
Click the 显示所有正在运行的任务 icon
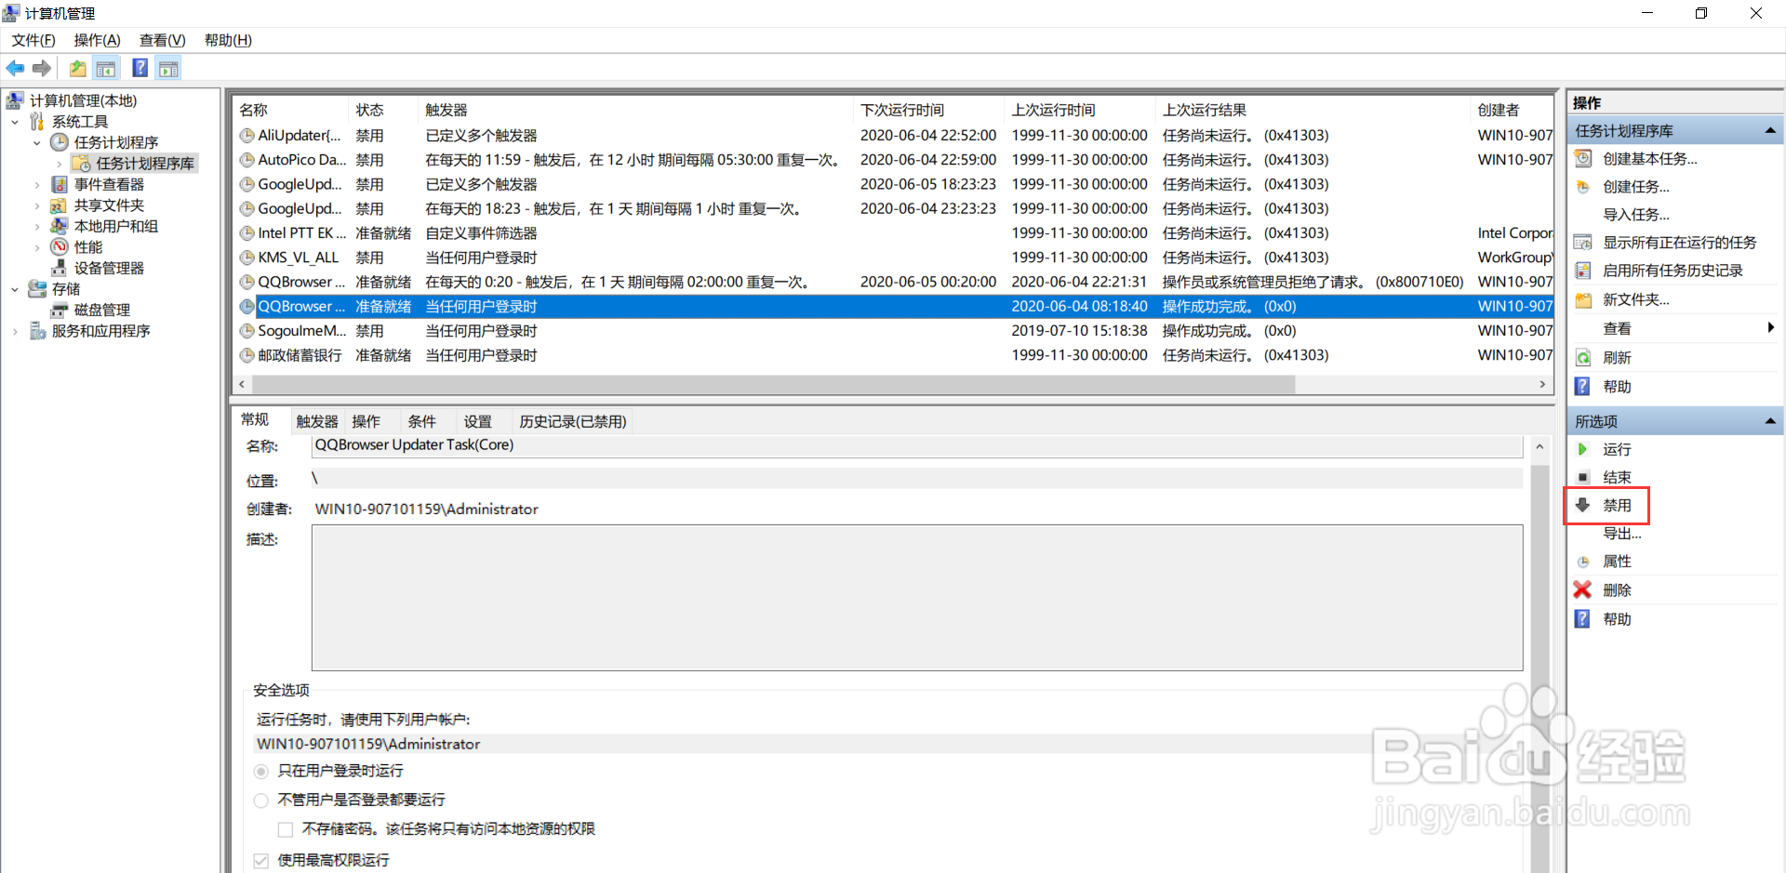pyautogui.click(x=1582, y=243)
